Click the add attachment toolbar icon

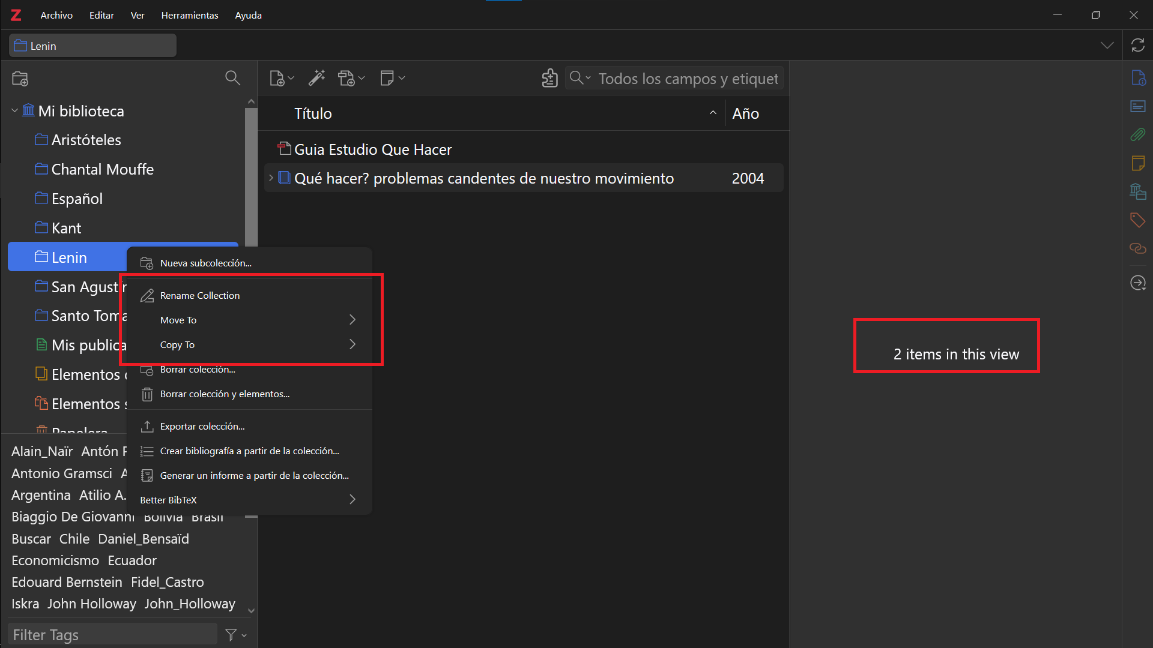(347, 78)
